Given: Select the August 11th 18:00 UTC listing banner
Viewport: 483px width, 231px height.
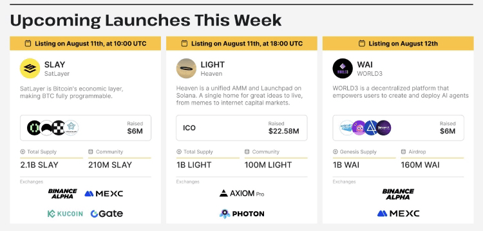Looking at the screenshot, I should (x=241, y=43).
